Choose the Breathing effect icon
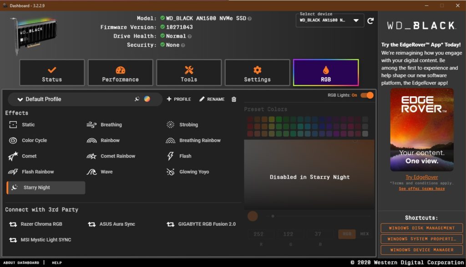The height and width of the screenshot is (267, 466). (x=91, y=124)
